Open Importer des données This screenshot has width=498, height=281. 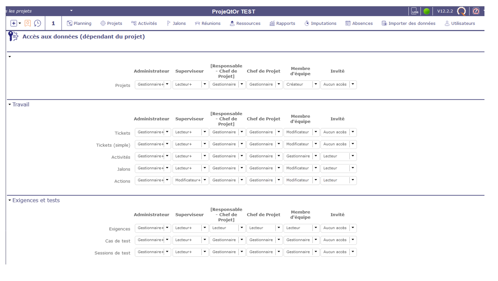(x=408, y=23)
